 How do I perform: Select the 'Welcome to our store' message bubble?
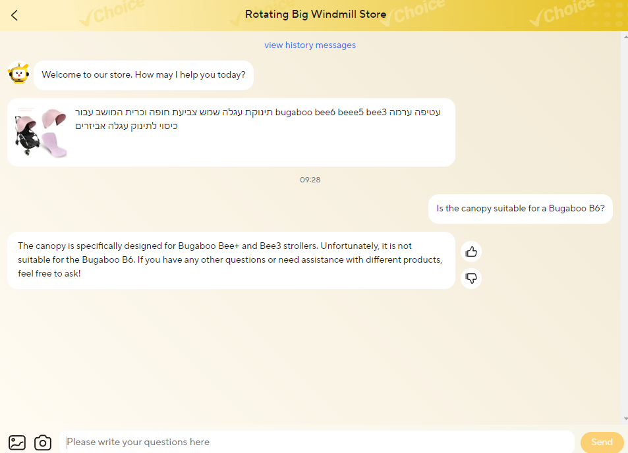tap(143, 75)
